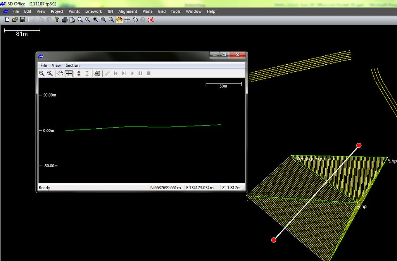Open File menu in section window
This screenshot has width=397, height=261.
pyautogui.click(x=44, y=65)
